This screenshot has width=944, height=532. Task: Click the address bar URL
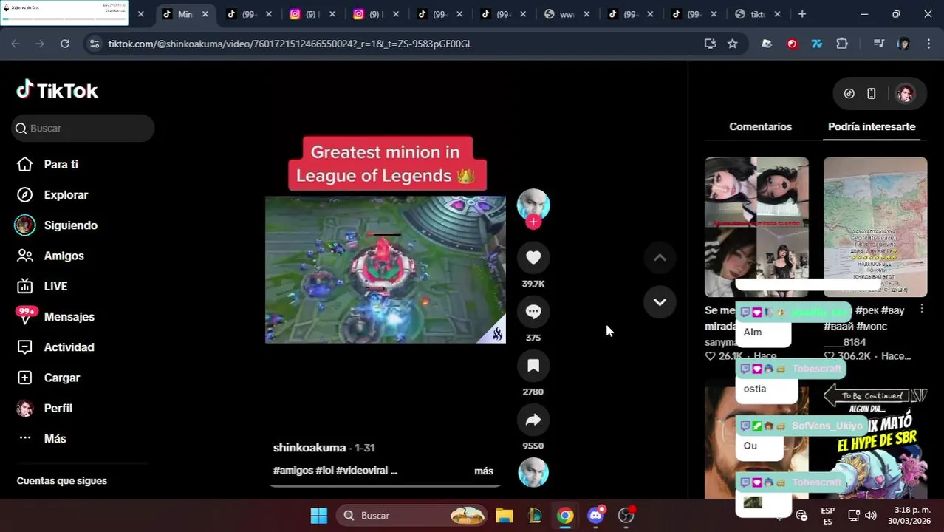[x=290, y=44]
